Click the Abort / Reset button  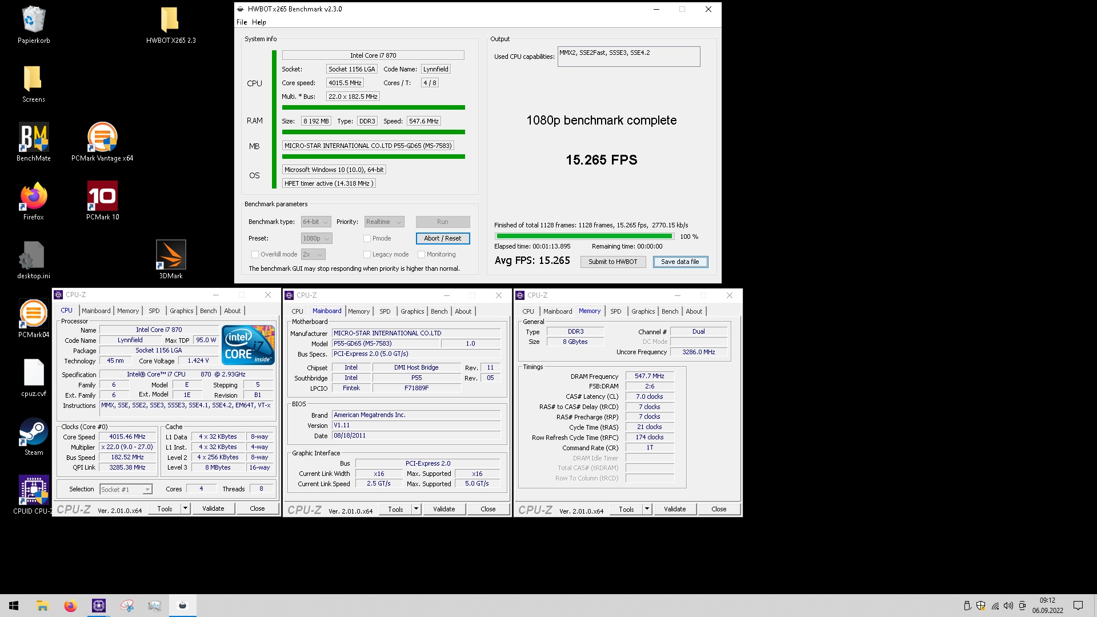pyautogui.click(x=442, y=238)
